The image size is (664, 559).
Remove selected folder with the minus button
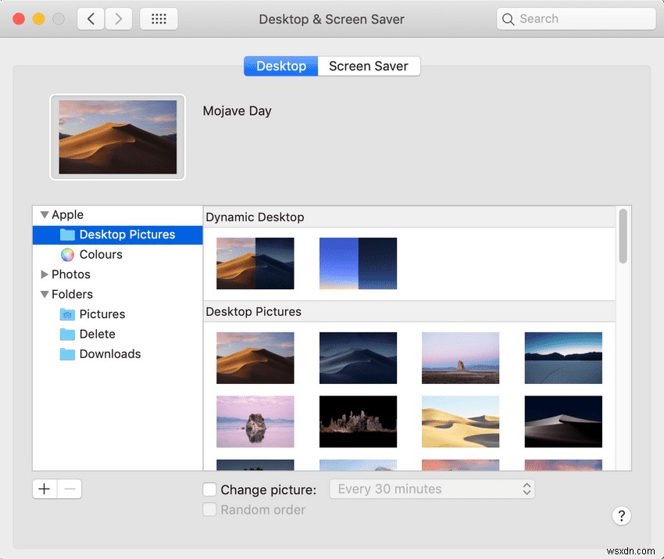coord(70,488)
